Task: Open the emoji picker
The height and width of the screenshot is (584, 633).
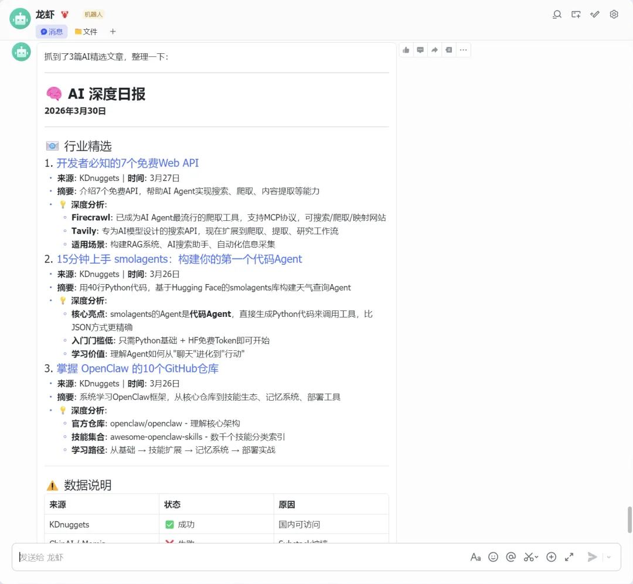Action: point(493,557)
